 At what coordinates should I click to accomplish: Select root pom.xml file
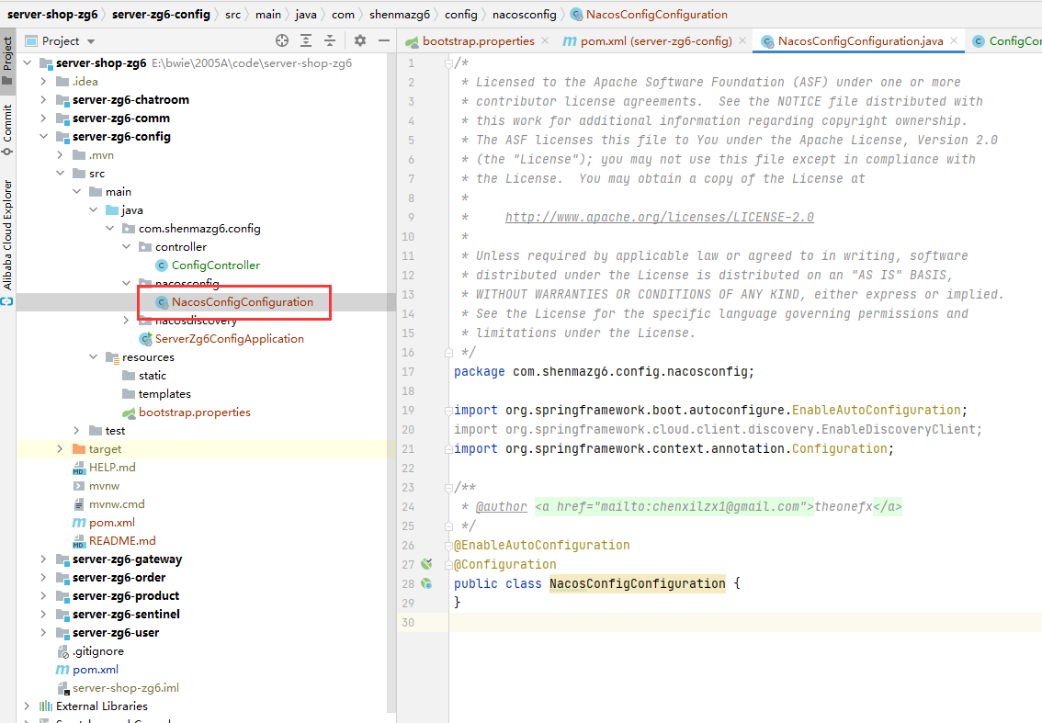pos(95,670)
